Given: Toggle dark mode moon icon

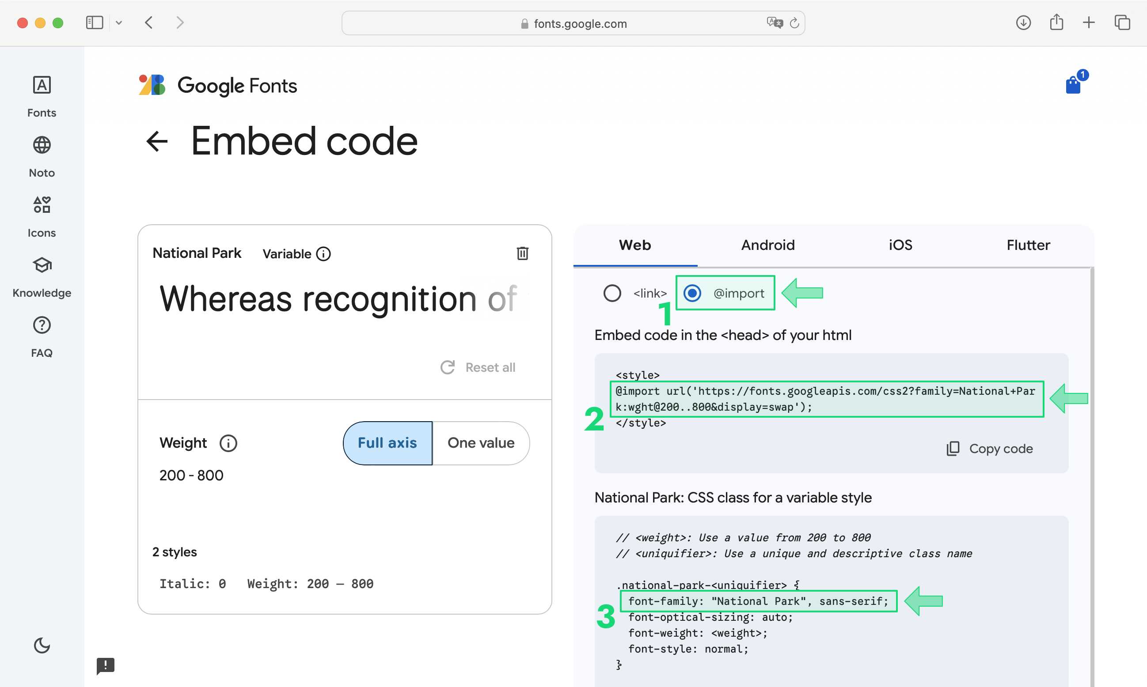Looking at the screenshot, I should click(x=42, y=645).
